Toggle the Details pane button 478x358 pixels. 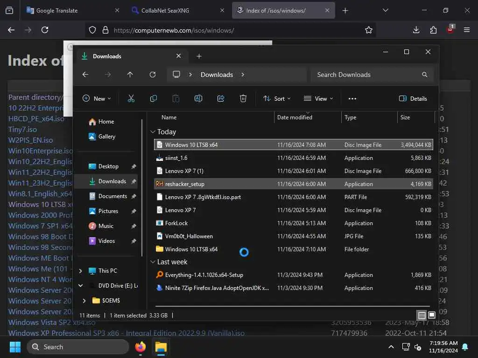413,99
